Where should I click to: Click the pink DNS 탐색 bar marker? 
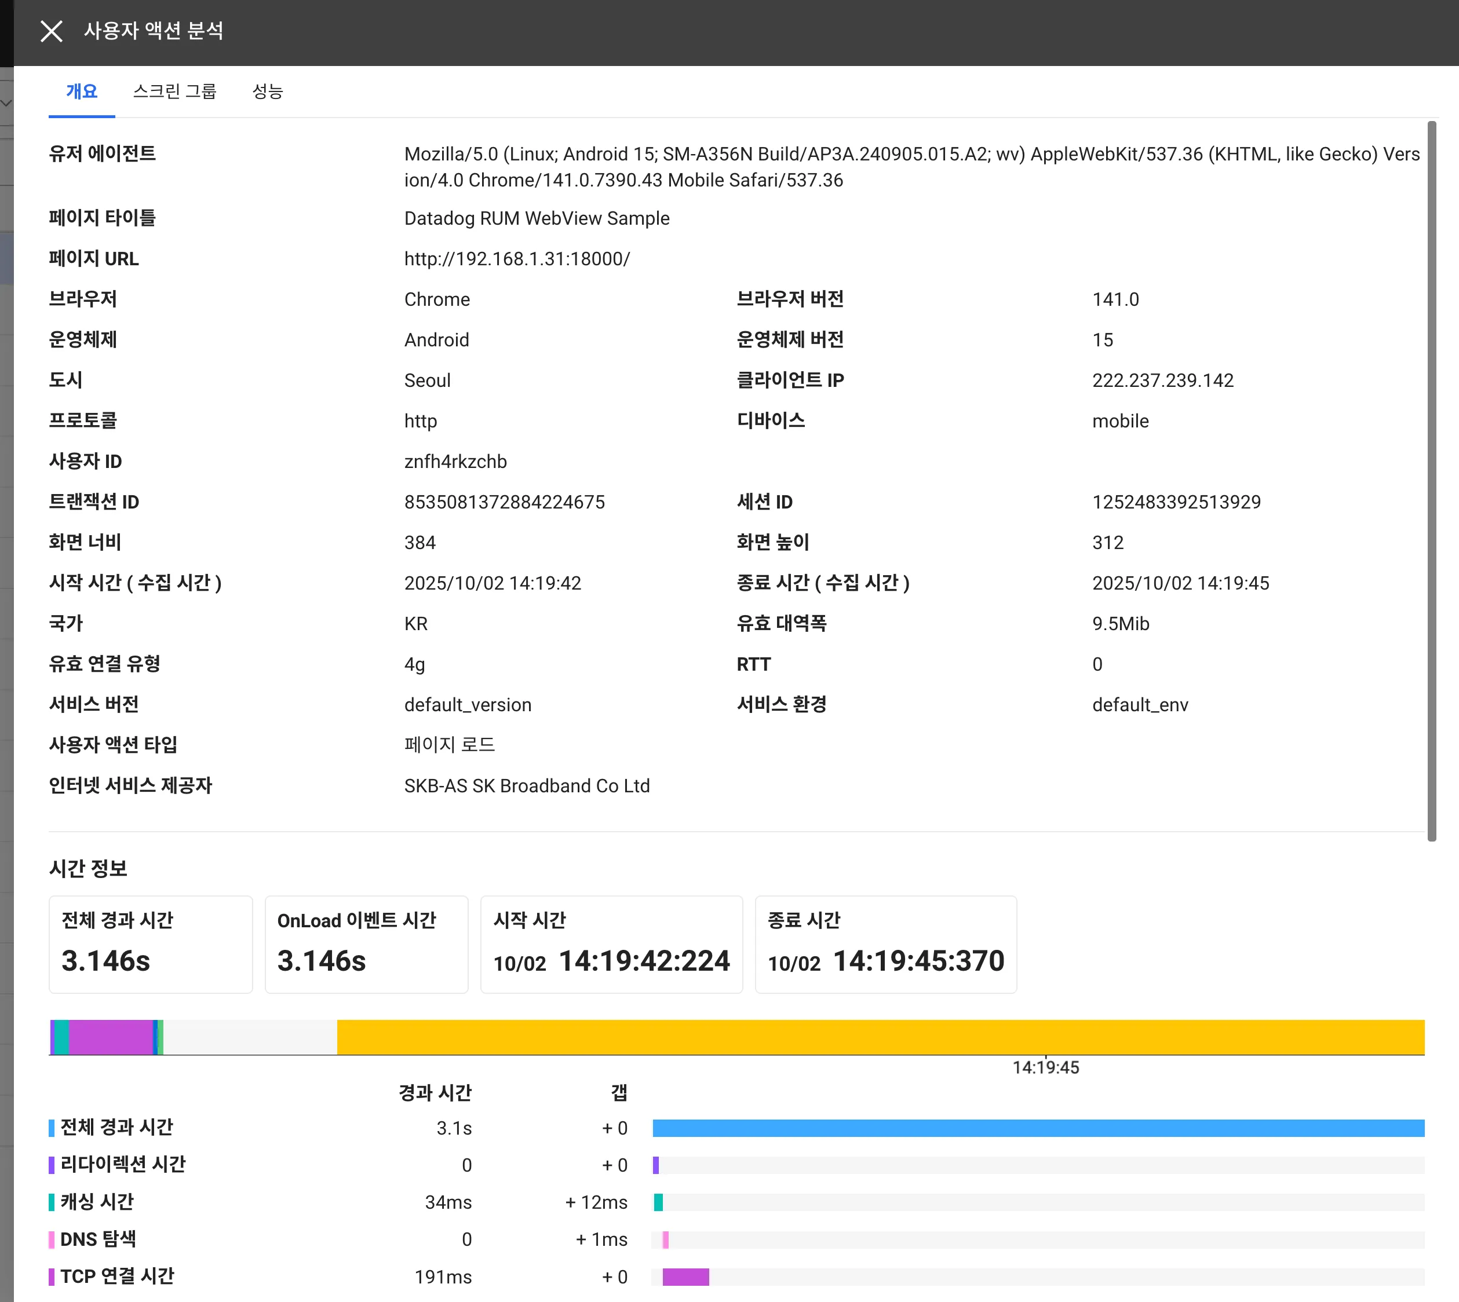coord(665,1240)
